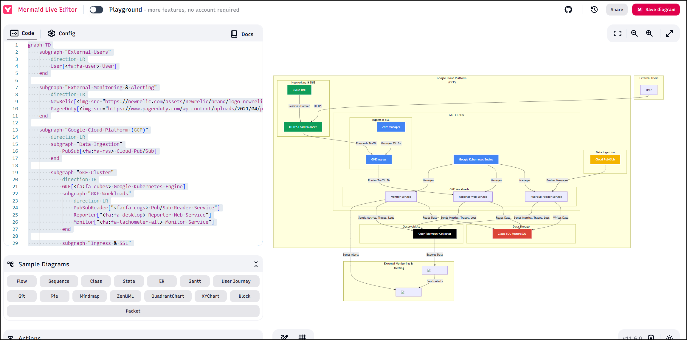Switch light/dark theme sun icon

point(670,337)
